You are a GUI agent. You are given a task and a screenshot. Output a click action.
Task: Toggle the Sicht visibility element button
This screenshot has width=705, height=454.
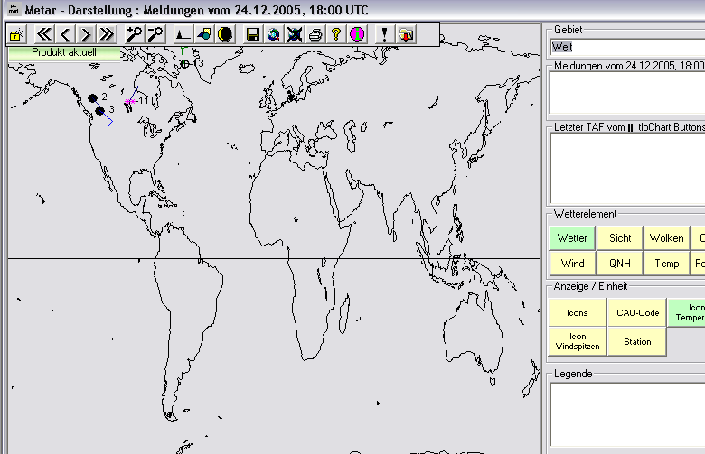pos(620,238)
